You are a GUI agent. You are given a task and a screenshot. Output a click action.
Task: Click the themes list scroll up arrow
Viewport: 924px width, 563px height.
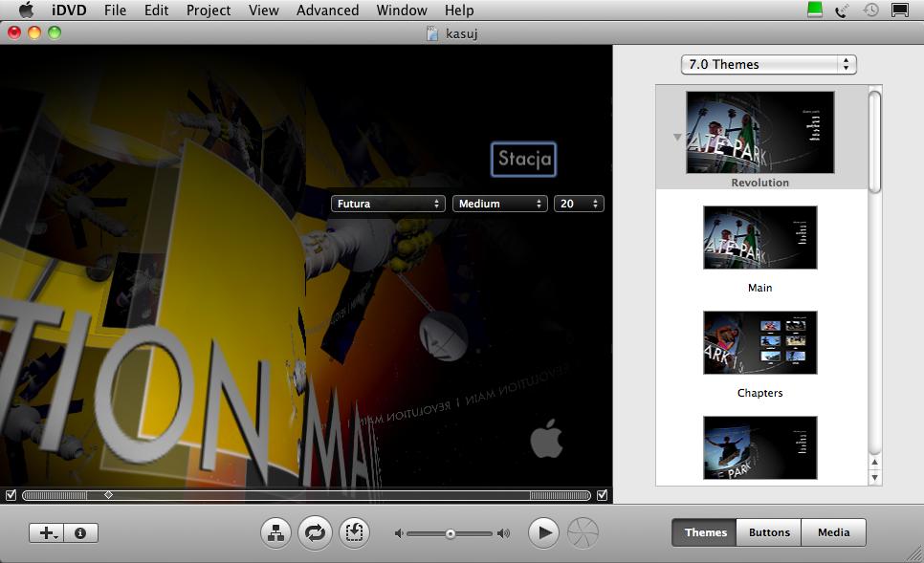click(x=875, y=463)
